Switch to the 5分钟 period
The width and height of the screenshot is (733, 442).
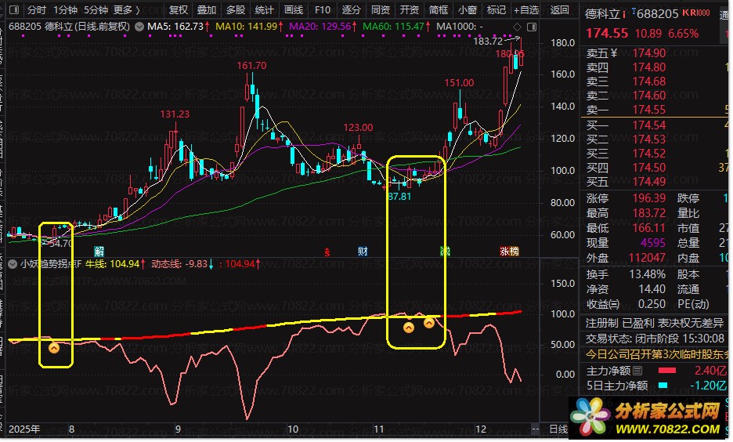(x=96, y=9)
